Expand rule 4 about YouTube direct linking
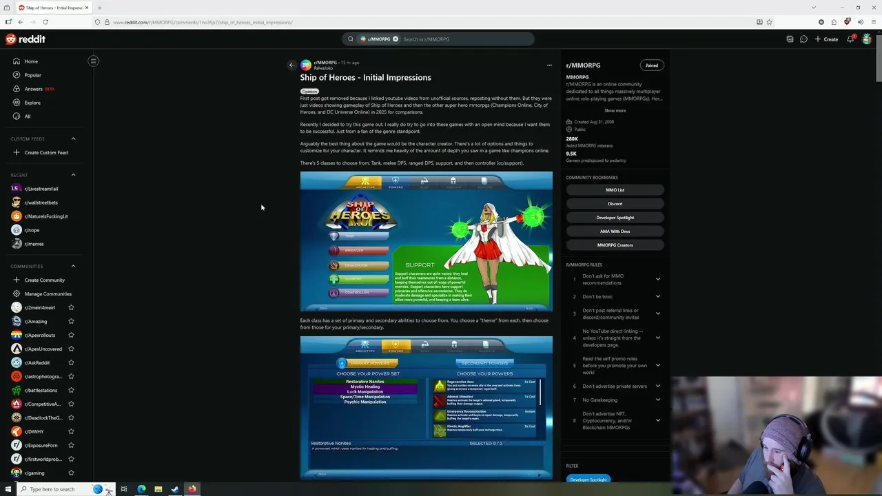Image resolution: width=882 pixels, height=496 pixels. pyautogui.click(x=657, y=338)
